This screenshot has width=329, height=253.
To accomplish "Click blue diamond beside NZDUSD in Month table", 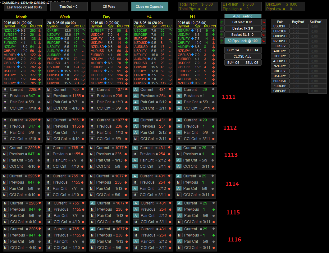I will (x=18, y=30).
